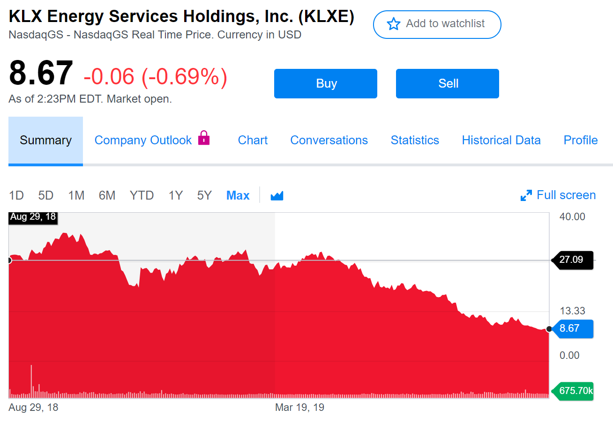This screenshot has width=613, height=424.
Task: Choose the 1M chart period
Action: point(76,195)
